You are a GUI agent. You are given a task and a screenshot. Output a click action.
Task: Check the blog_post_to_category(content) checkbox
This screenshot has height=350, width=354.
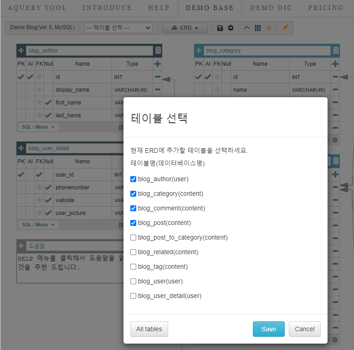coord(133,237)
